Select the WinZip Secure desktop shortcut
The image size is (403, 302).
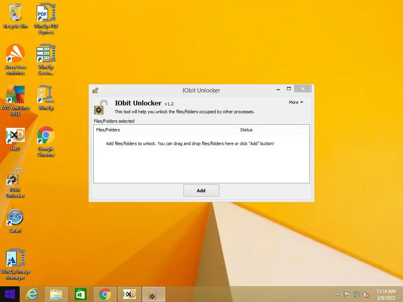(x=46, y=60)
